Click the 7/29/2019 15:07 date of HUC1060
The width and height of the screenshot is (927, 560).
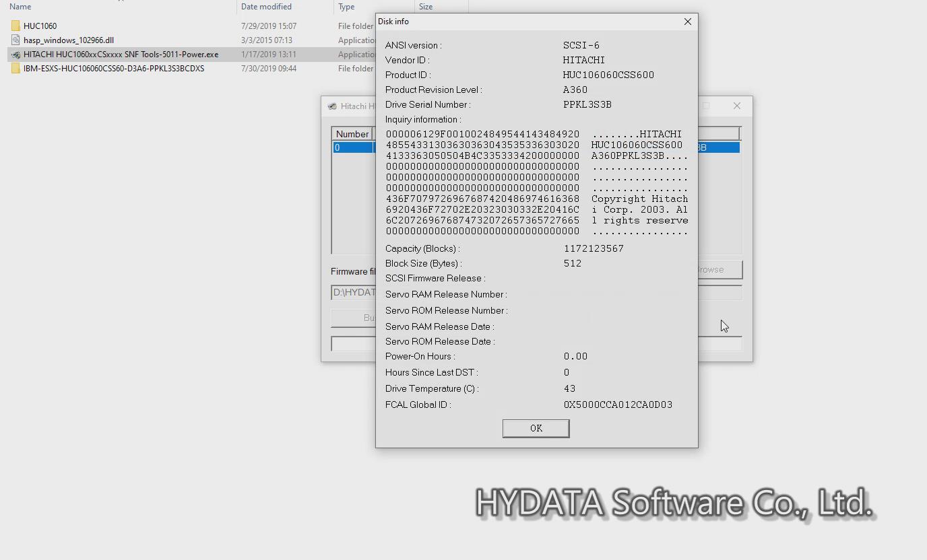point(269,26)
